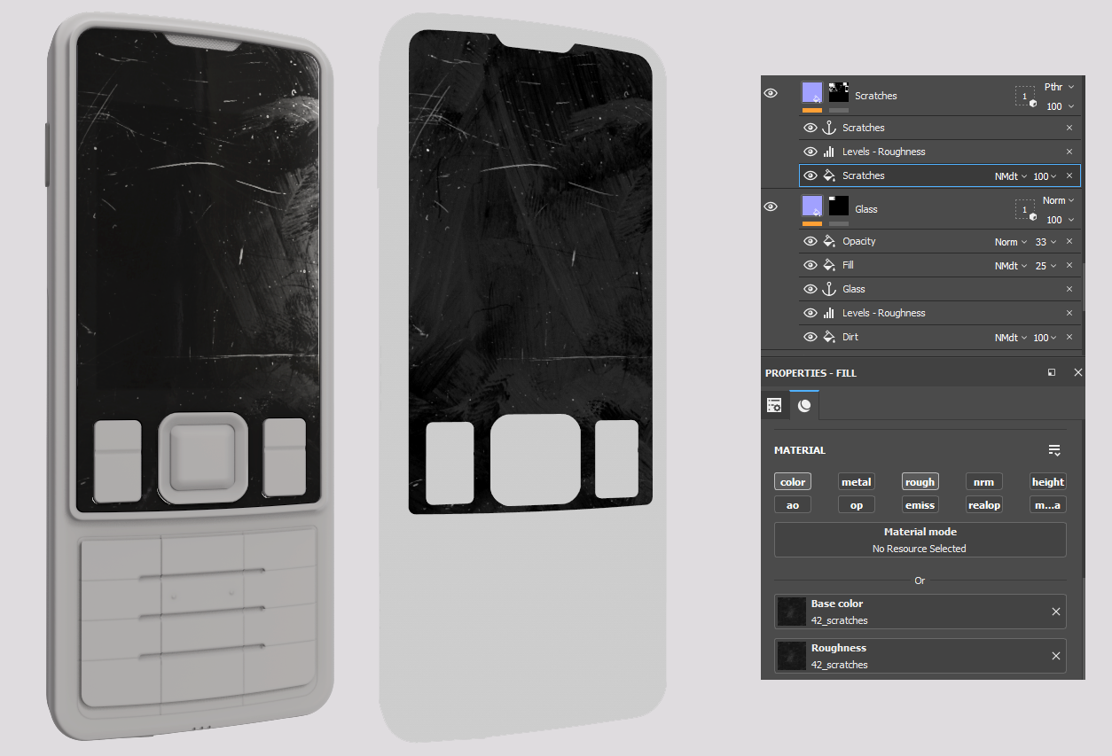Toggle the ao channel button

click(793, 505)
